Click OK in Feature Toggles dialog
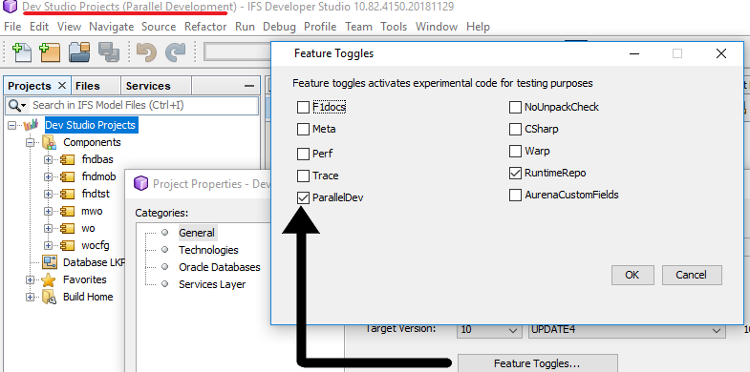The width and height of the screenshot is (750, 372). pos(632,275)
